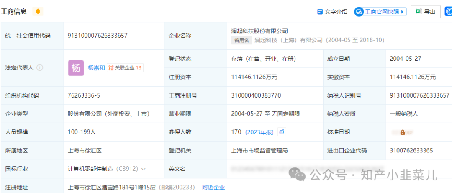Open the (2023年报) annual report link

[x=259, y=132]
